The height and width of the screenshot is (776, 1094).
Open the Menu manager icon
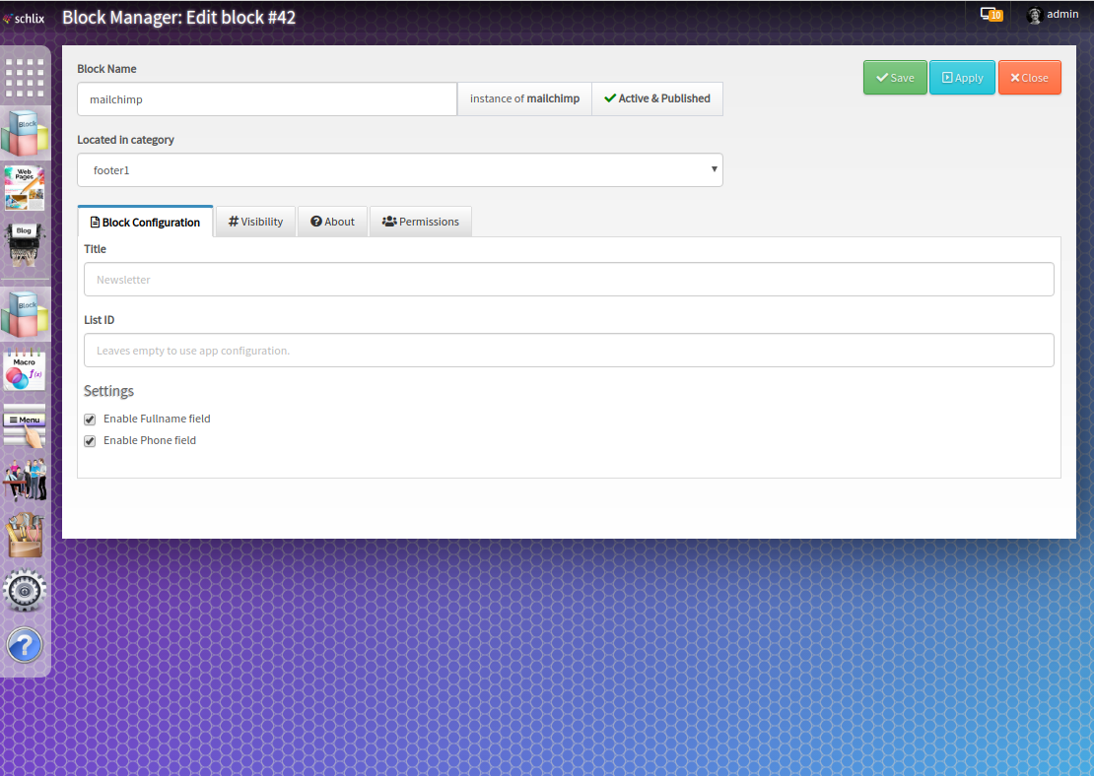point(25,426)
